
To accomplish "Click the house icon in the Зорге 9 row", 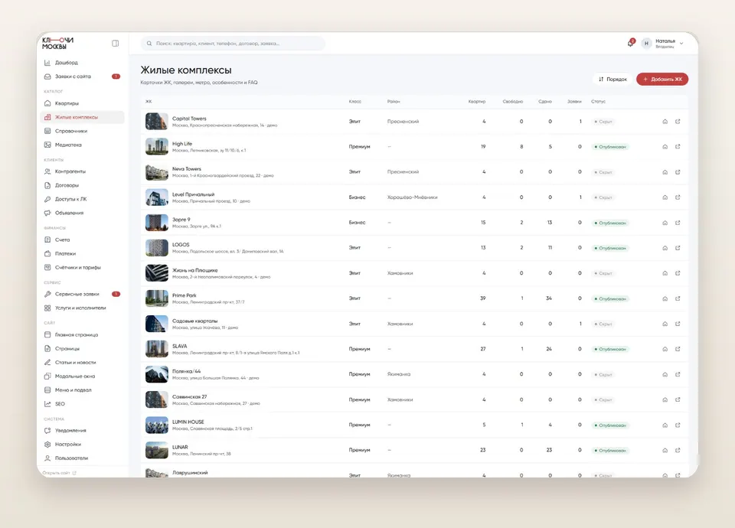I will pyautogui.click(x=665, y=223).
